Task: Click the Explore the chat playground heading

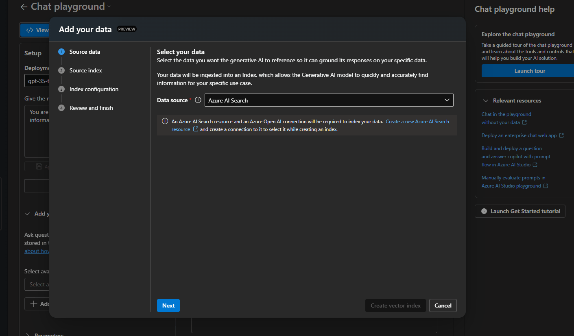Action: (x=518, y=35)
